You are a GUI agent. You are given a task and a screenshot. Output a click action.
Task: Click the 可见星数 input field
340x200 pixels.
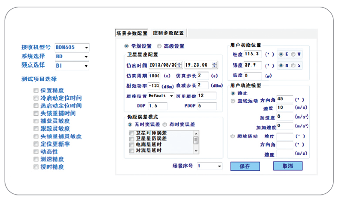[x=207, y=96]
